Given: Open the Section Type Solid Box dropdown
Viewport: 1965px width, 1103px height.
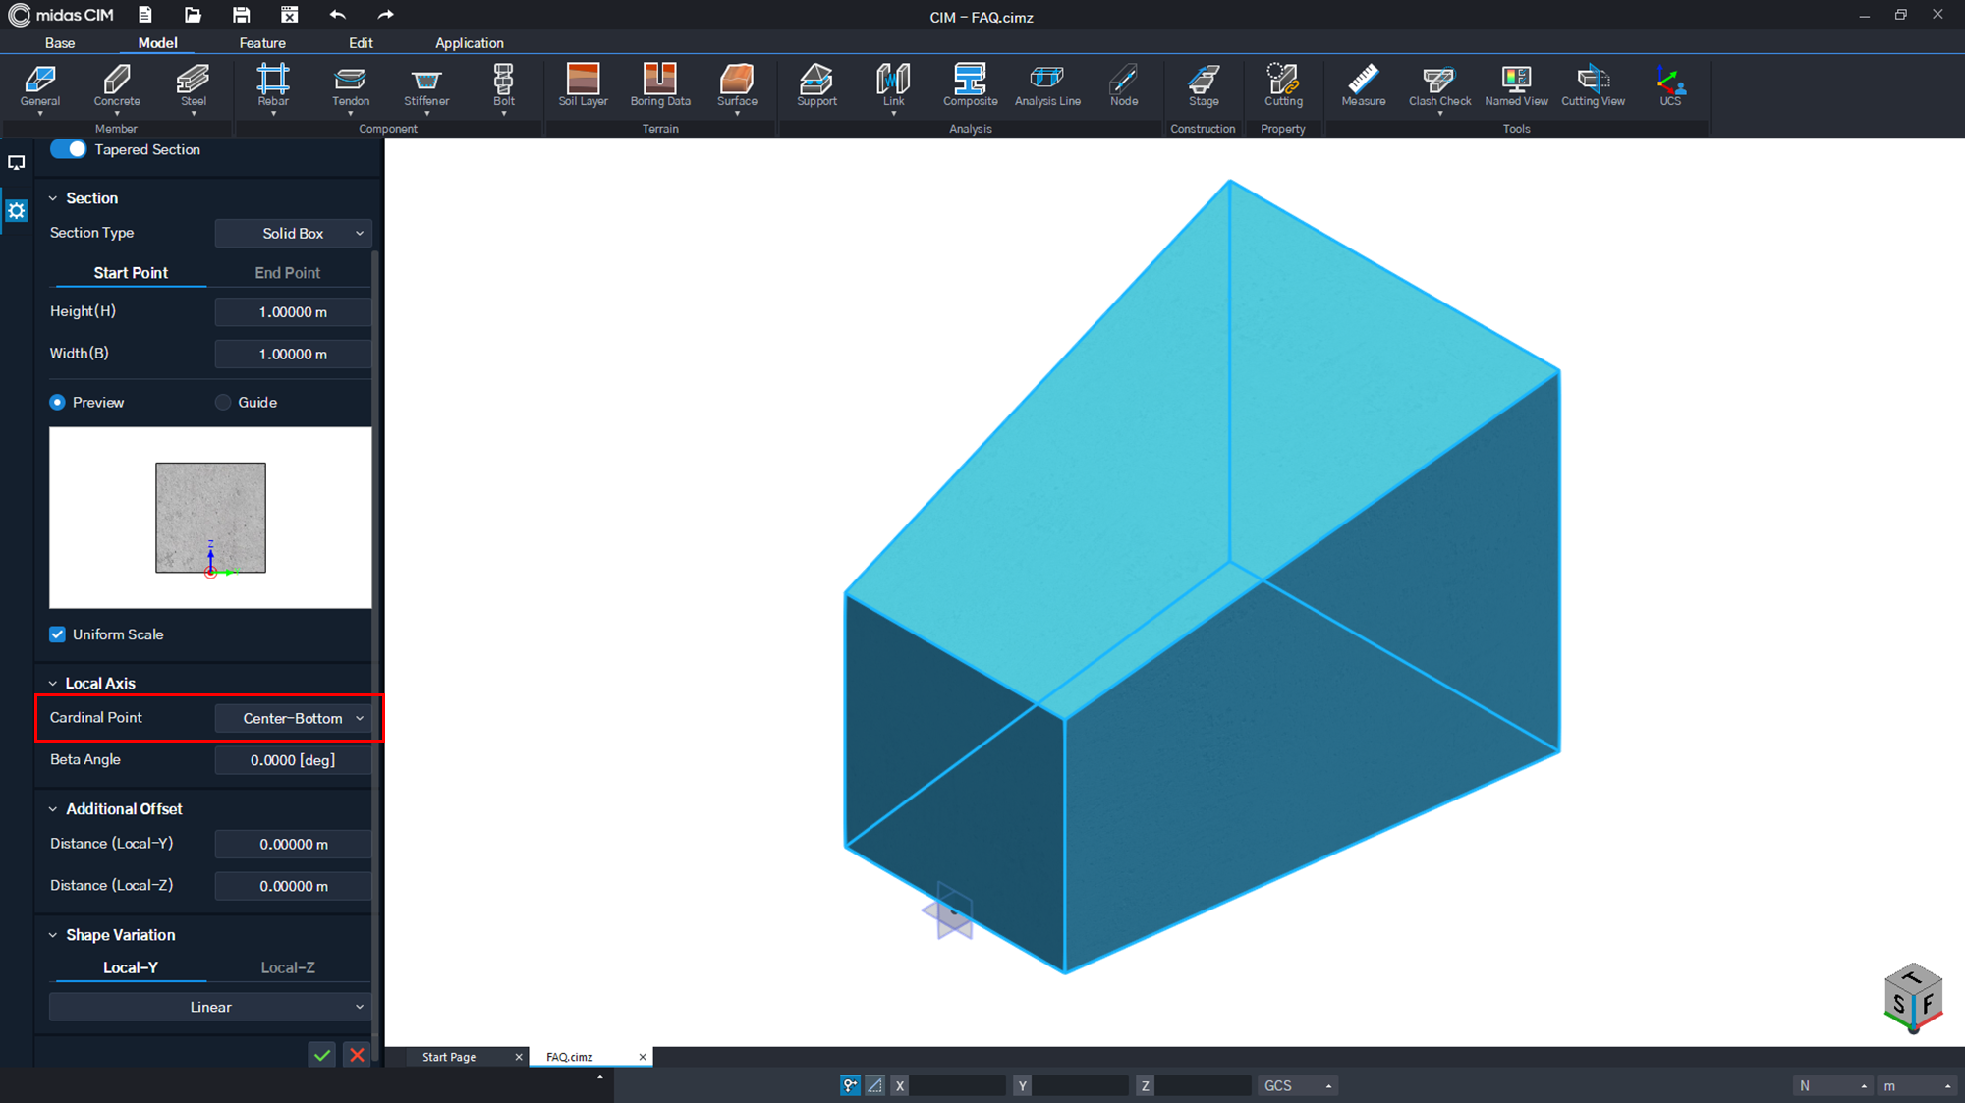Looking at the screenshot, I should pyautogui.click(x=293, y=234).
